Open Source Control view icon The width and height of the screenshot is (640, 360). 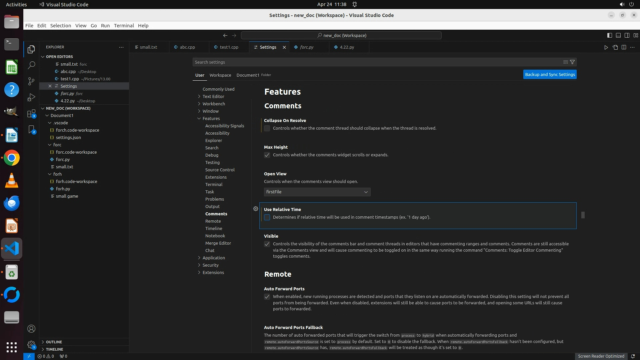[x=31, y=81]
